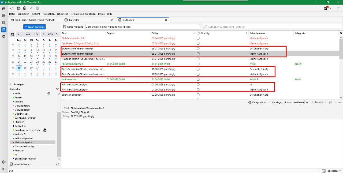Open the Address Book space icon

tap(4, 16)
